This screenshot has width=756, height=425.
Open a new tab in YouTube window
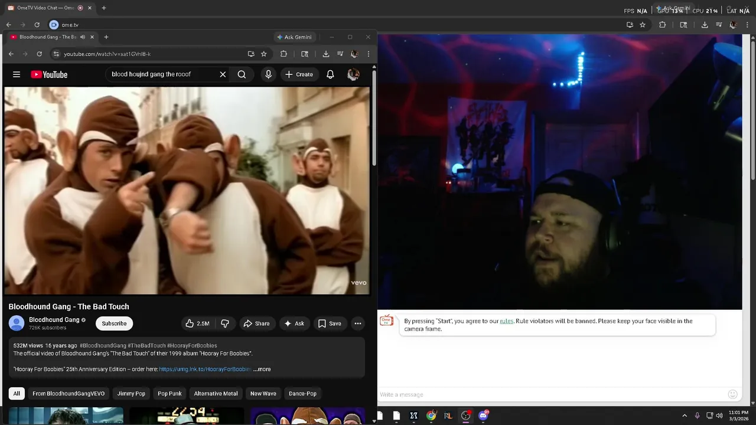(106, 37)
